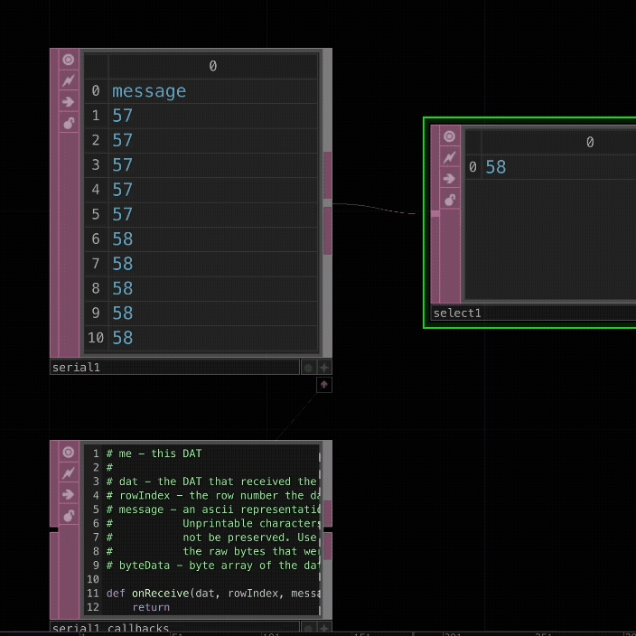Toggle the bypass arrow flag on serial1

(x=68, y=102)
